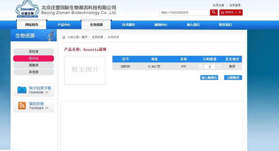Click the 北京庄盟国际生物基因科技有限公司 company name

79,8
